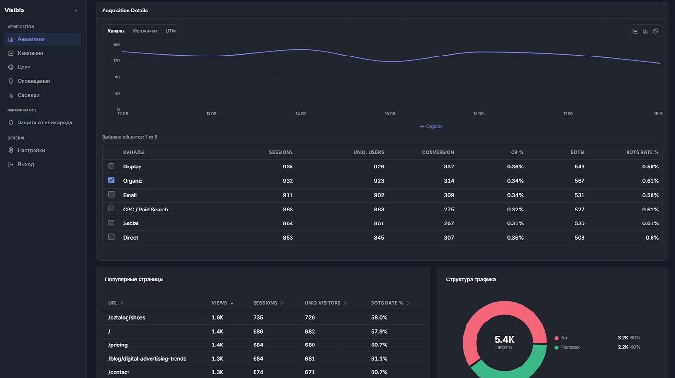Image resolution: width=675 pixels, height=378 pixels.
Task: Click the Словари books icon
Action: point(11,95)
